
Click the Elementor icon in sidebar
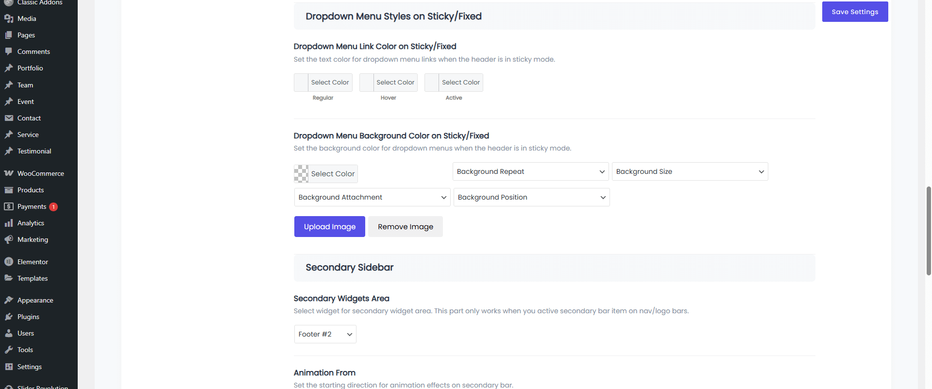coord(9,262)
